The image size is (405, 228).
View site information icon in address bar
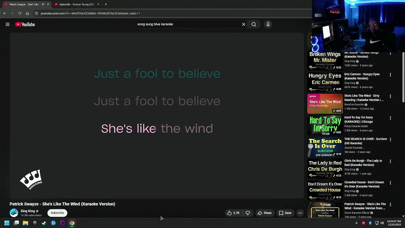point(36,13)
